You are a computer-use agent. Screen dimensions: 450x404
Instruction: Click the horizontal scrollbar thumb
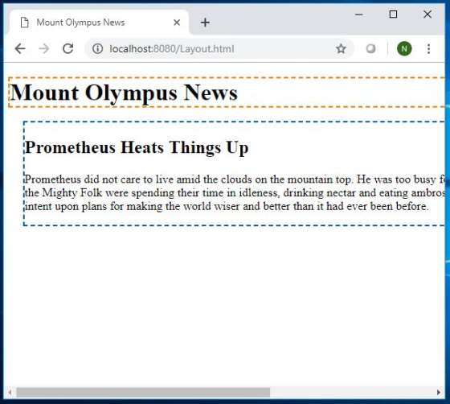pyautogui.click(x=143, y=392)
